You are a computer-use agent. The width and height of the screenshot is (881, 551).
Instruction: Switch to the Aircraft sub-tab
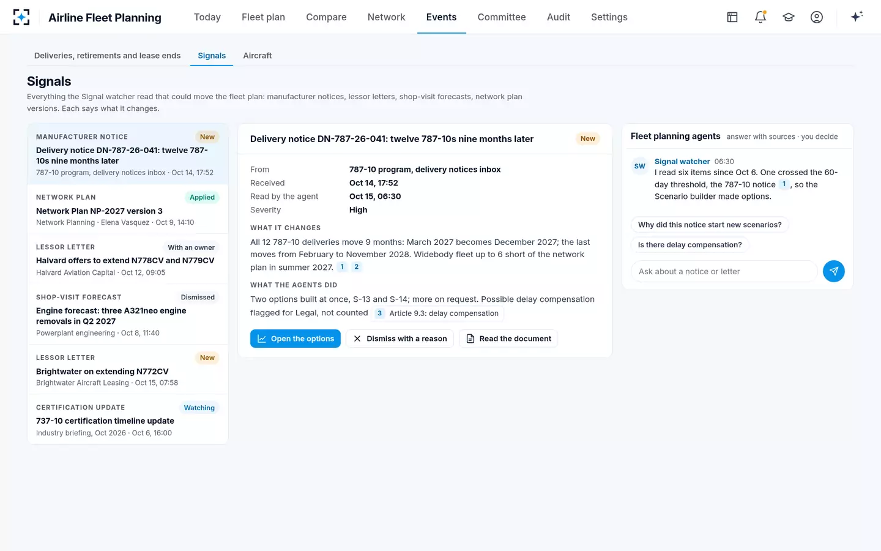[x=258, y=56]
